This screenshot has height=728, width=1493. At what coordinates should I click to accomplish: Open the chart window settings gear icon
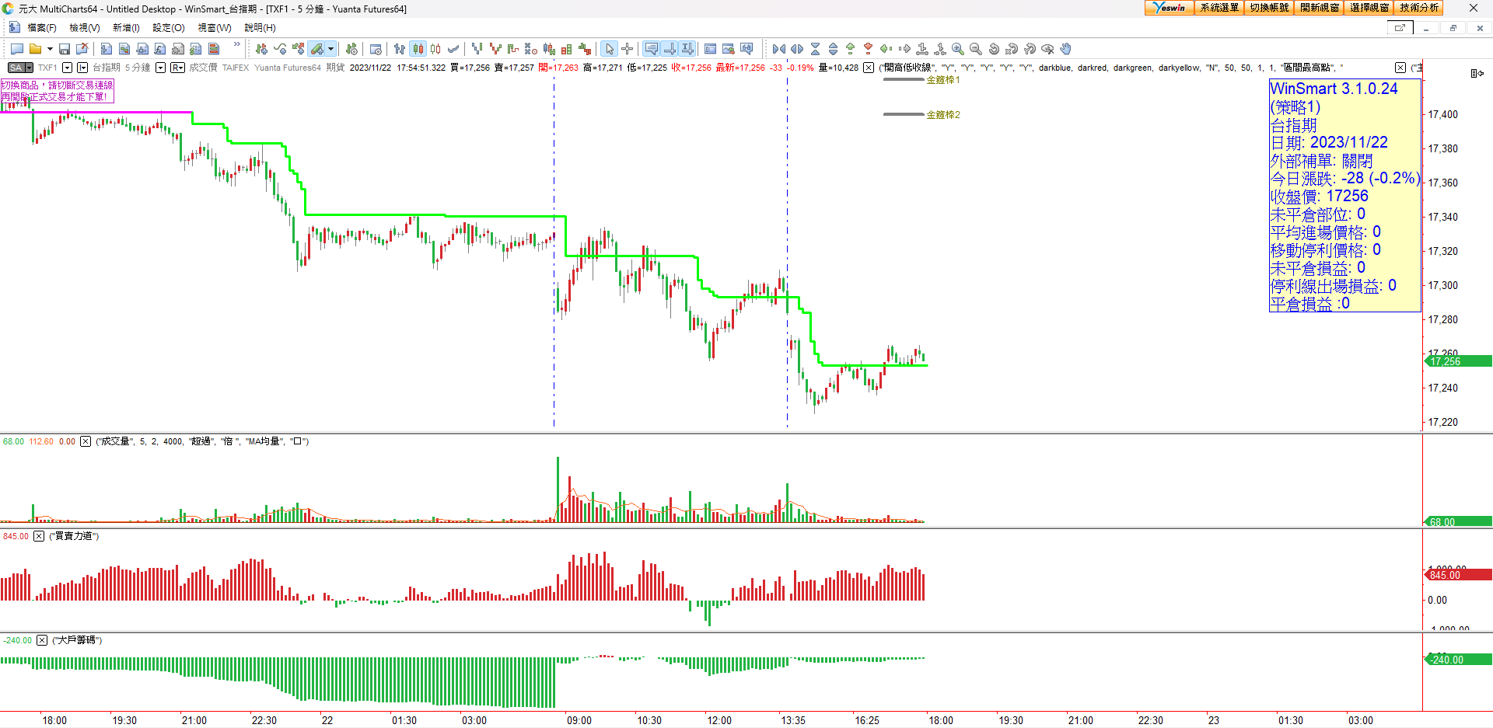click(x=376, y=49)
